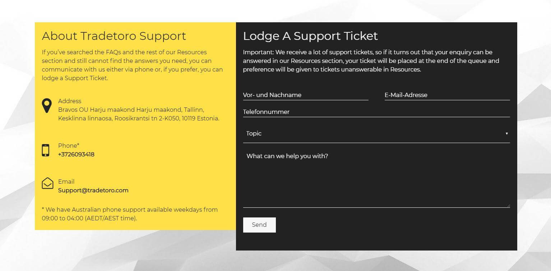The height and width of the screenshot is (271, 551).
Task: Click the Important notice paragraph text
Action: click(x=371, y=61)
